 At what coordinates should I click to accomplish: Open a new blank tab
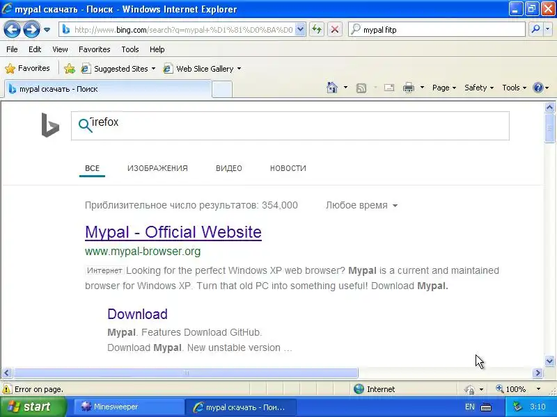(222, 90)
